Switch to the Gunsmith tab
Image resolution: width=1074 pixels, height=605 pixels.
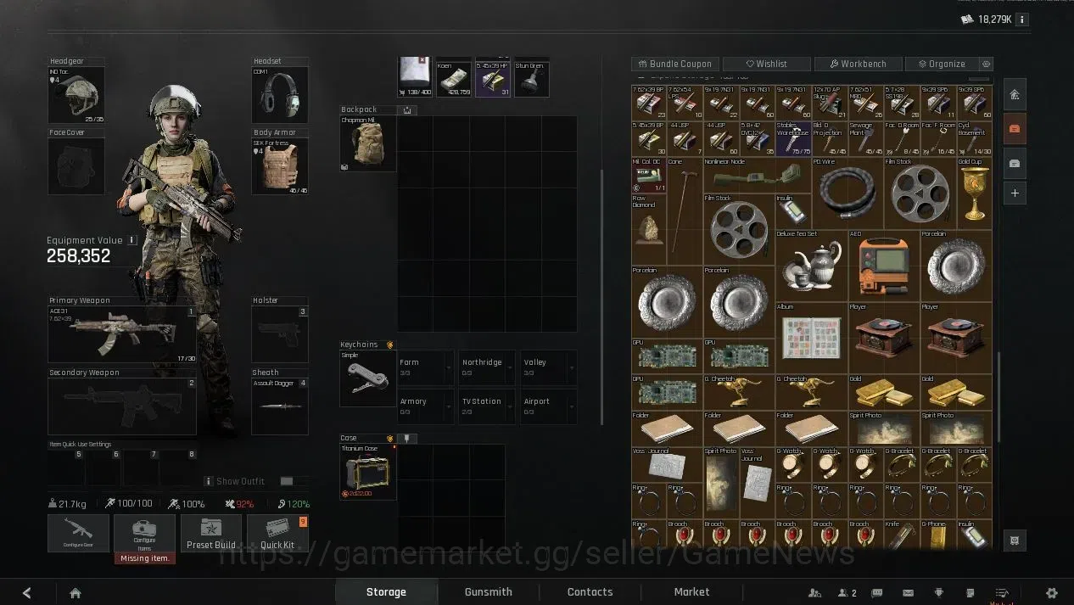[489, 592]
